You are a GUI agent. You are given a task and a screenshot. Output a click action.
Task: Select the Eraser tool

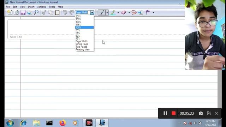pos(124,13)
